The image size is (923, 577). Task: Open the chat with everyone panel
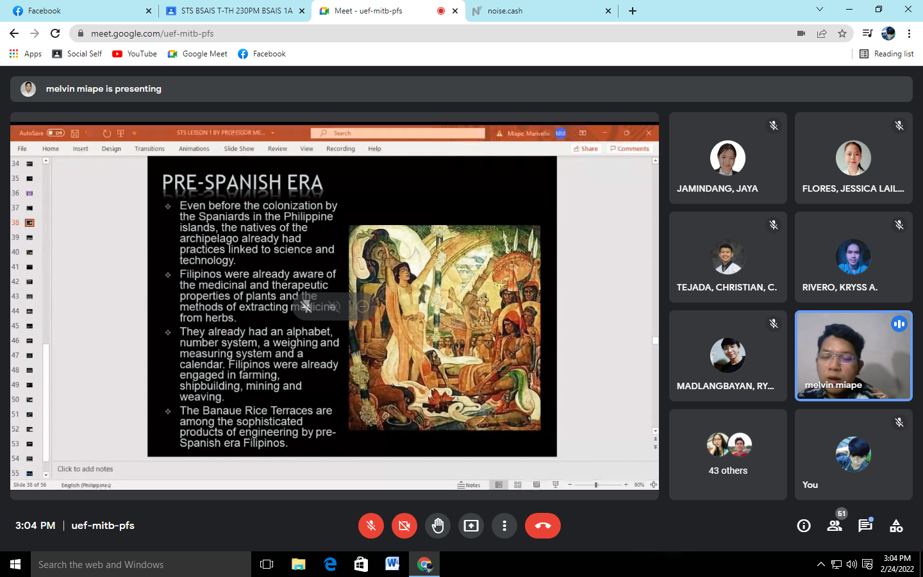click(865, 526)
